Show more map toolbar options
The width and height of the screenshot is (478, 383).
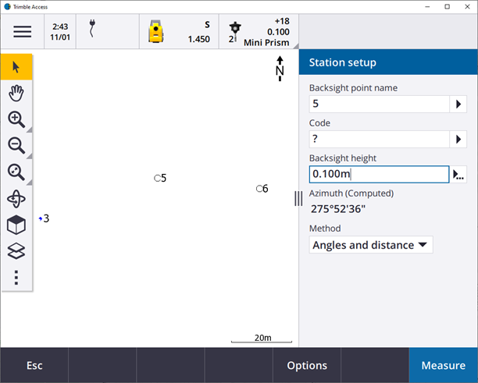16,278
